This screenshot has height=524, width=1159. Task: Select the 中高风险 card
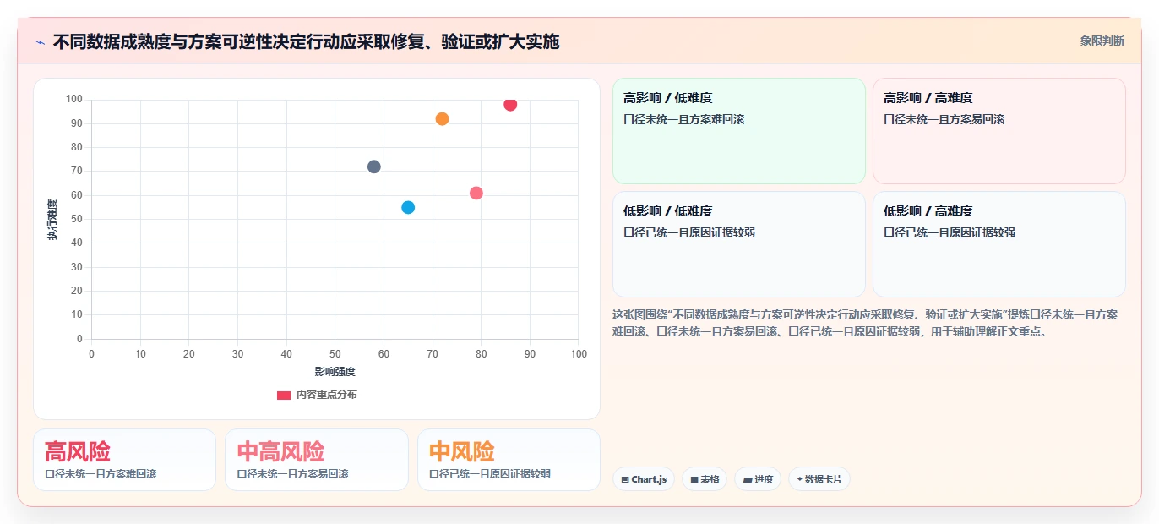(317, 460)
